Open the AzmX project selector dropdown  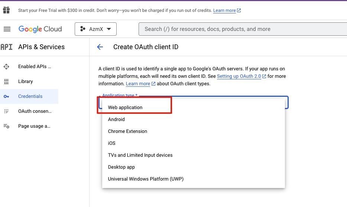pos(95,29)
